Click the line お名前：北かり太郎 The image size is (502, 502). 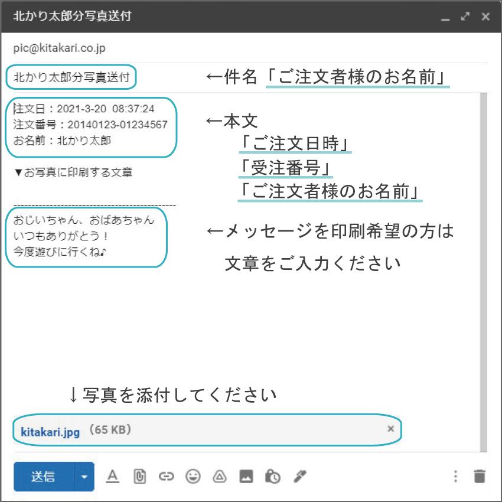pos(62,140)
